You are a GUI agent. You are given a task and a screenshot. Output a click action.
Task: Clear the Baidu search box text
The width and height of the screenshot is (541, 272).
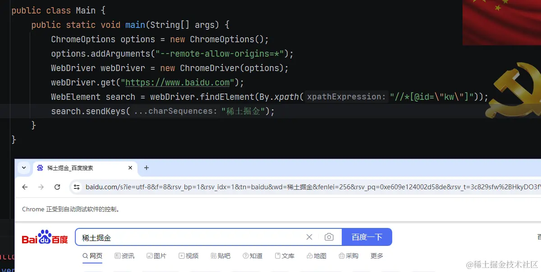(x=309, y=237)
